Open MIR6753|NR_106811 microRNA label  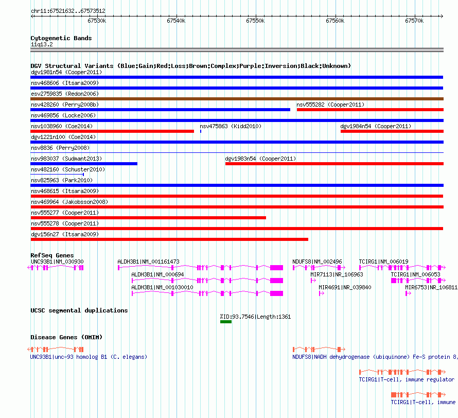pos(431,287)
